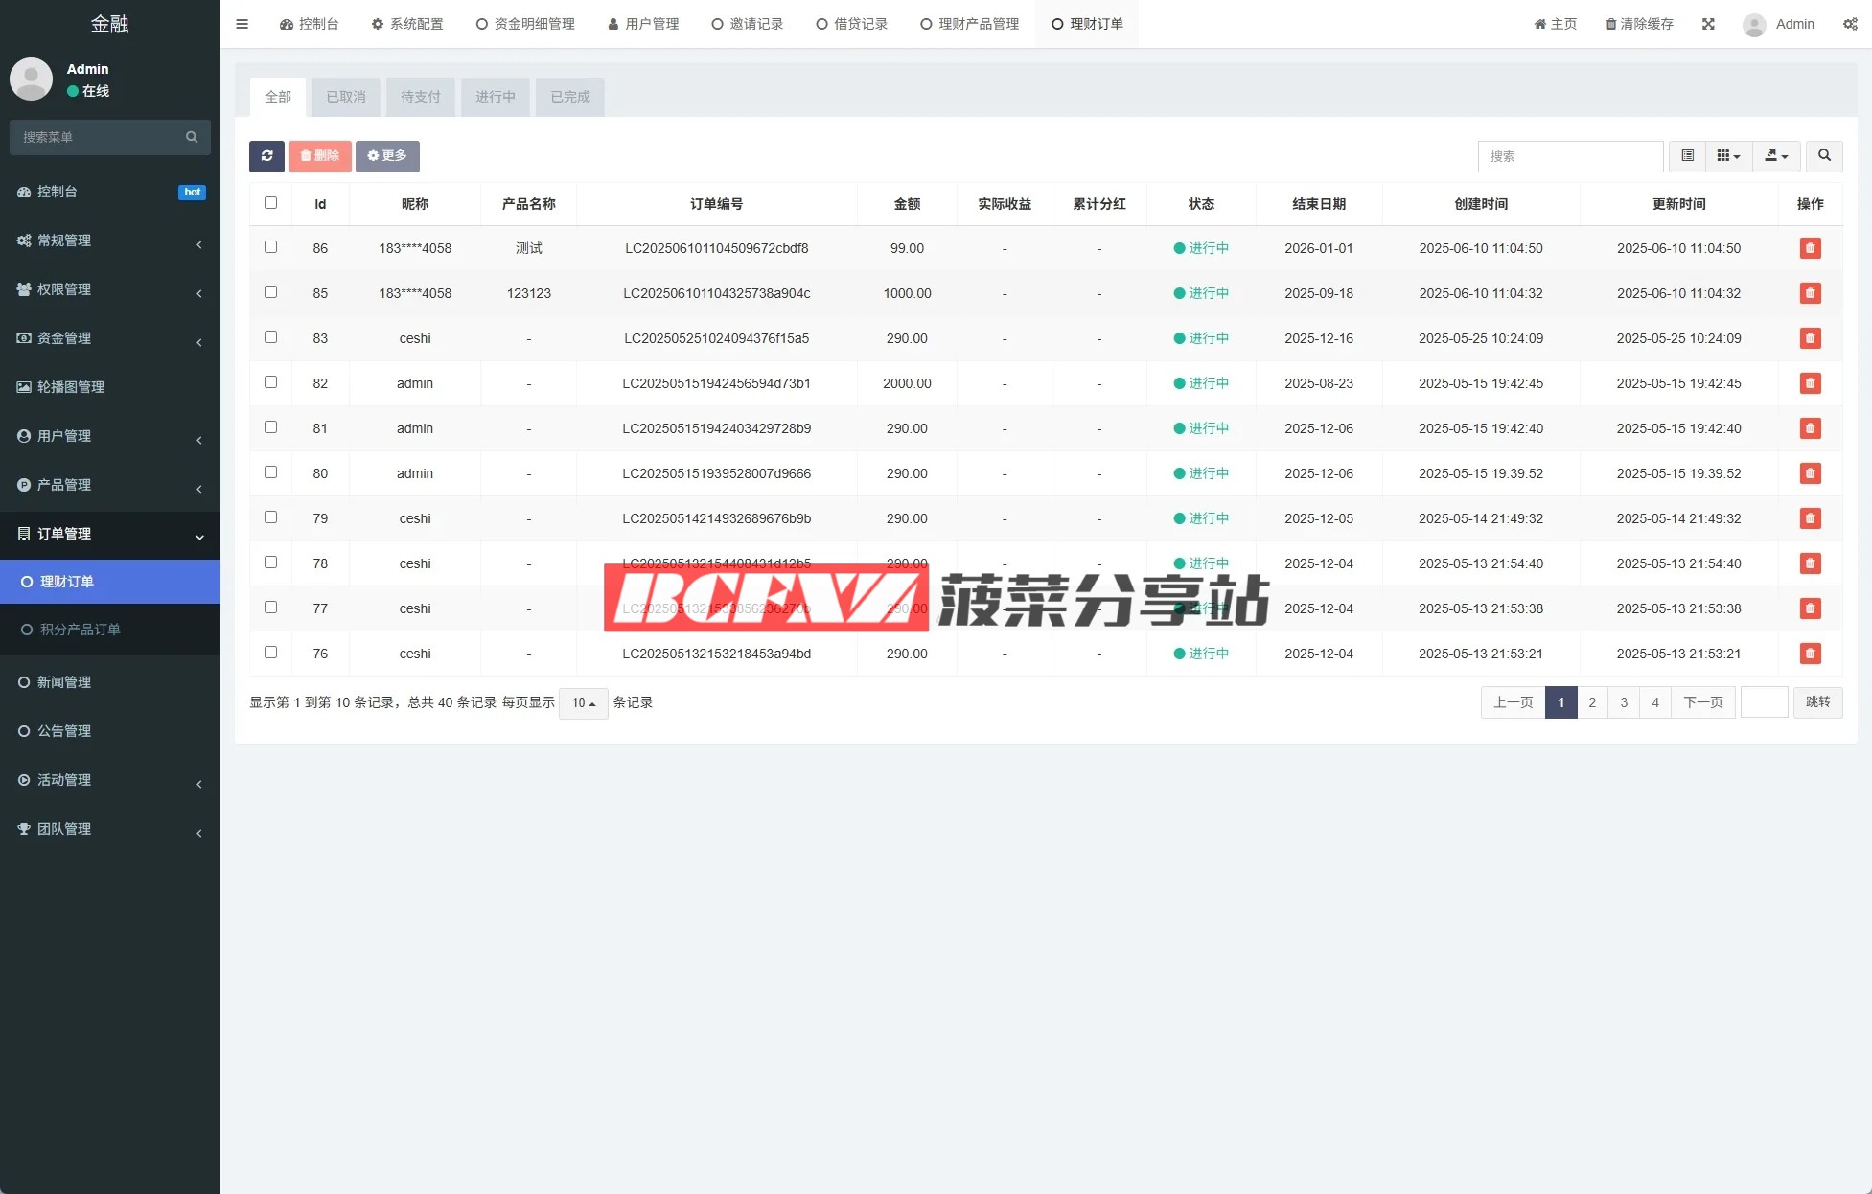Open 积分产品订单 in sidebar

pos(80,630)
